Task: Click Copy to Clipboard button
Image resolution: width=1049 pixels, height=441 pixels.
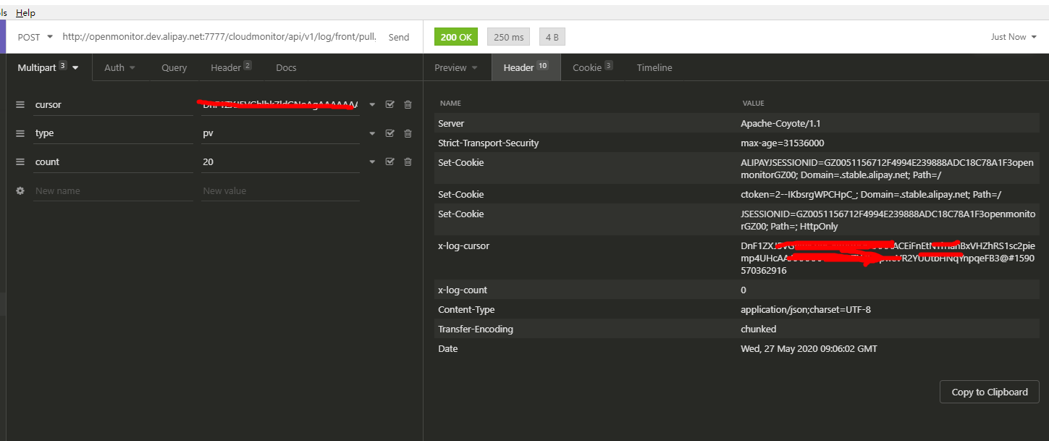Action: [990, 392]
